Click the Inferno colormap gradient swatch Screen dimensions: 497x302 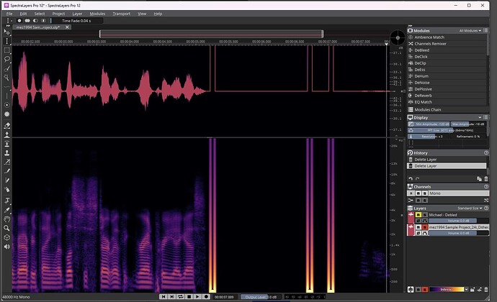(447, 289)
